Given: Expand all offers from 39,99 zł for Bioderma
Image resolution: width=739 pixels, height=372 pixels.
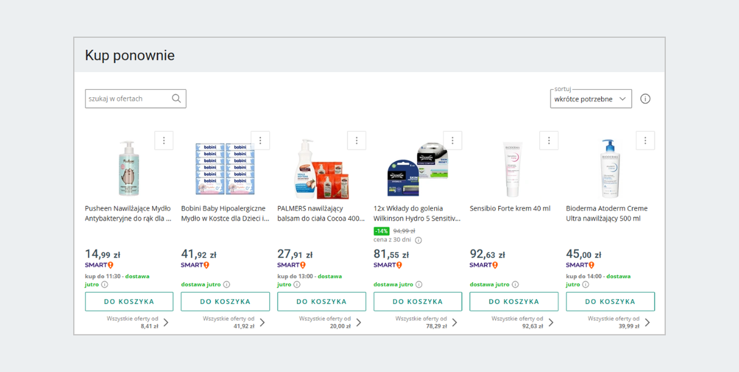Looking at the screenshot, I should tap(647, 322).
